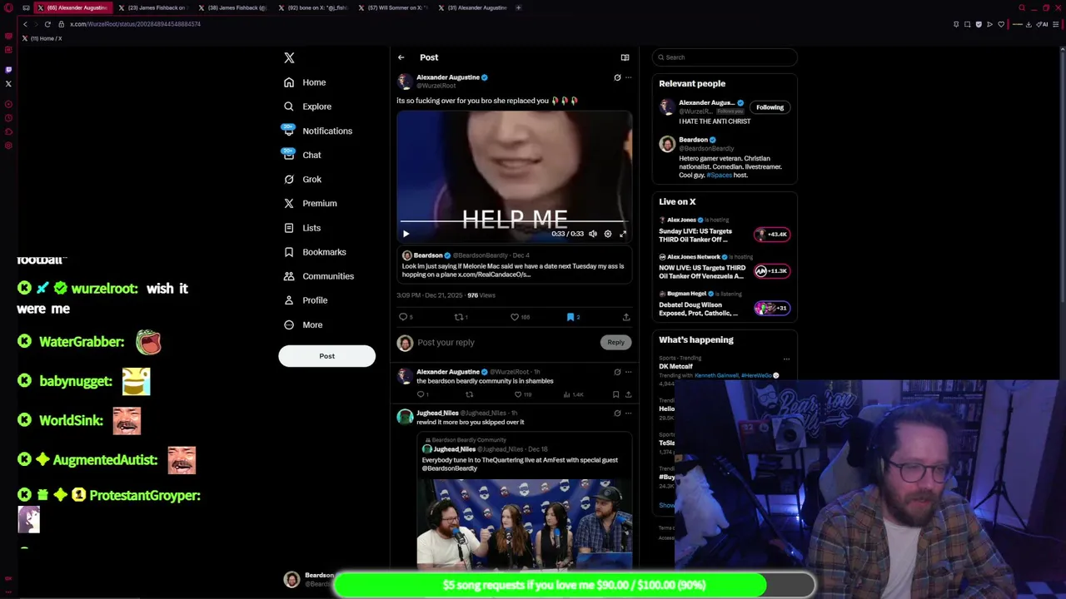The height and width of the screenshot is (599, 1066).
Task: Open the Premium page
Action: pos(310,203)
